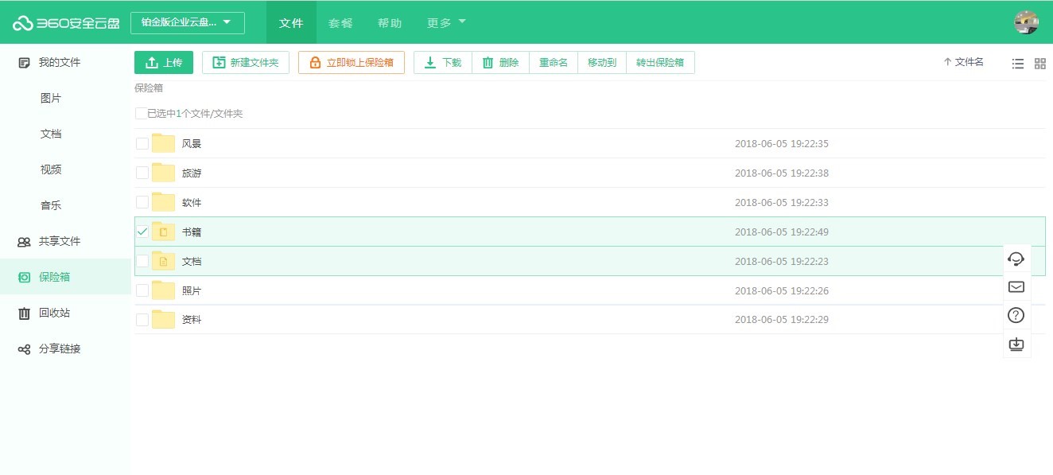Click 转出保险箱 toolbar button
The width and height of the screenshot is (1053, 475).
click(x=660, y=63)
